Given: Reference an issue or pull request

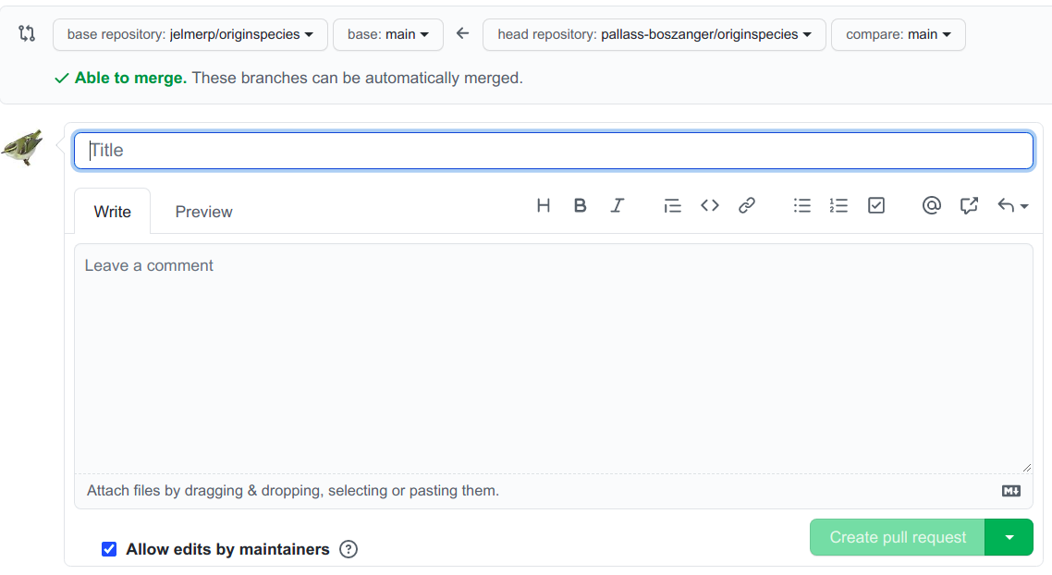Looking at the screenshot, I should coord(969,206).
